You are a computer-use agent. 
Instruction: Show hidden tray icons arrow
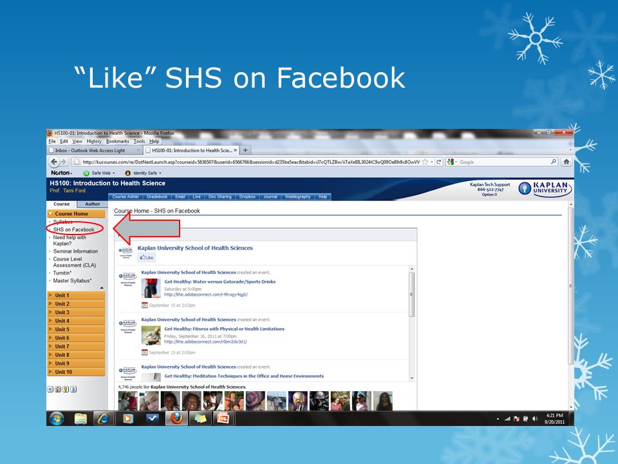498,419
